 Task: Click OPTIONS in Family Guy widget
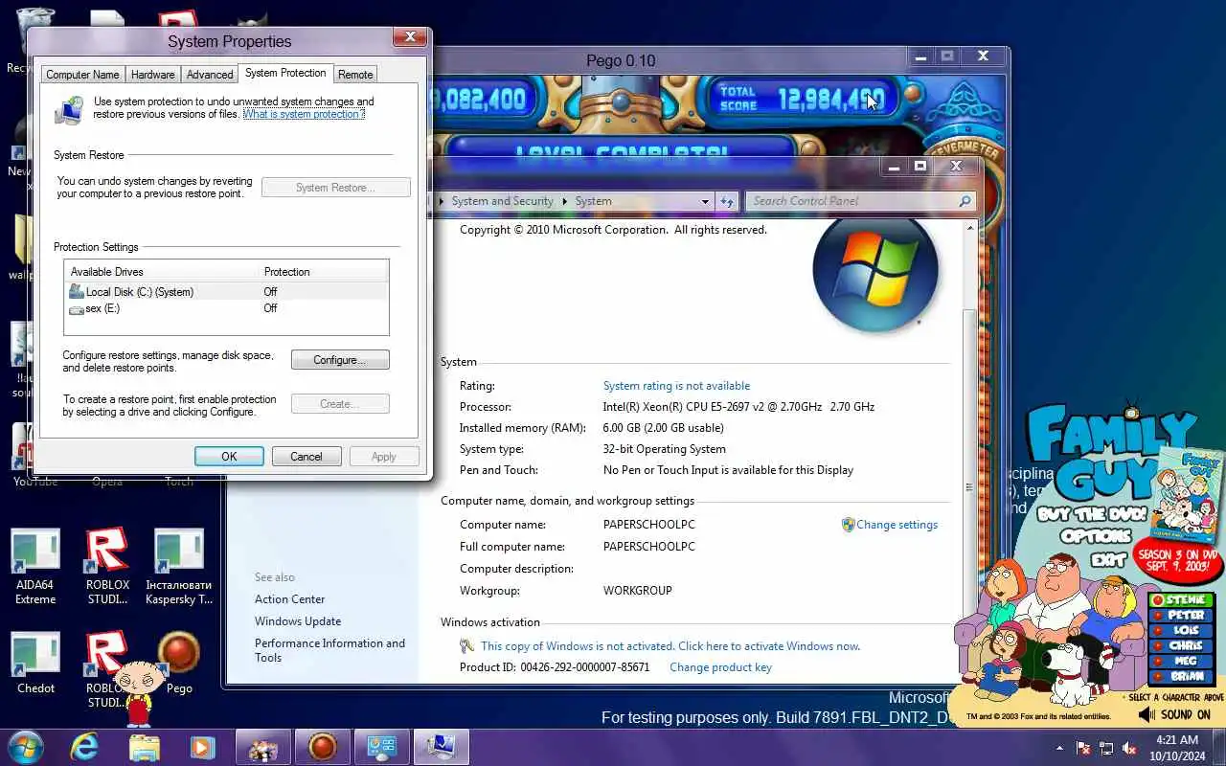point(1096,536)
